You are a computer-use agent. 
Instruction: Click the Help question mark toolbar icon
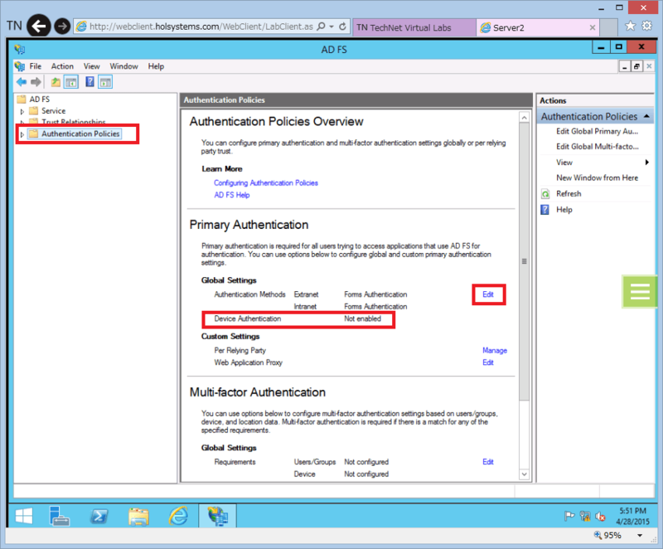90,81
